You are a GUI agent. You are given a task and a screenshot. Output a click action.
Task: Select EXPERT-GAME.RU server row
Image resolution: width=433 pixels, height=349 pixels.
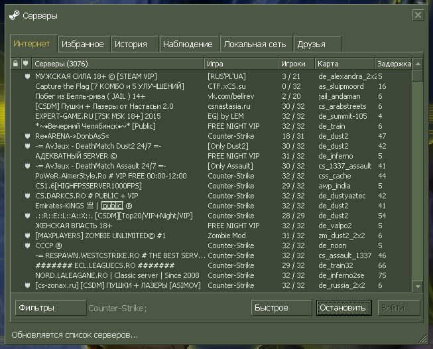(x=211, y=116)
